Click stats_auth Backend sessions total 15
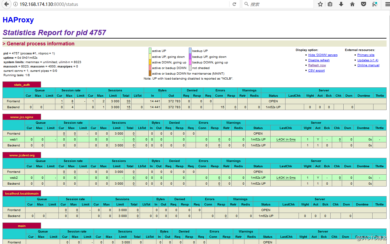Screen dimensions: 390x244 (128, 107)
